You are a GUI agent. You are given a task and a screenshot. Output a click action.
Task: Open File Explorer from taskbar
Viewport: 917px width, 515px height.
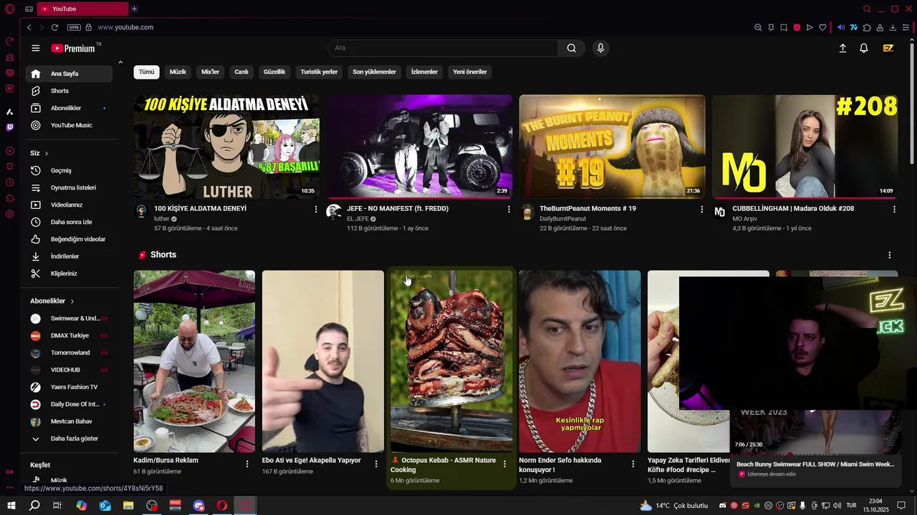128,506
